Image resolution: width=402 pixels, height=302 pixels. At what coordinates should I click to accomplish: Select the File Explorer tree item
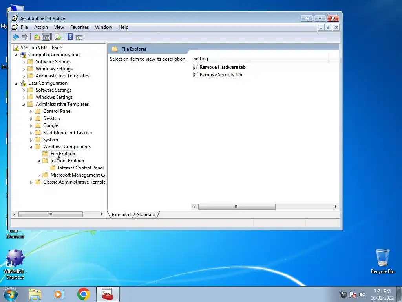pos(63,154)
